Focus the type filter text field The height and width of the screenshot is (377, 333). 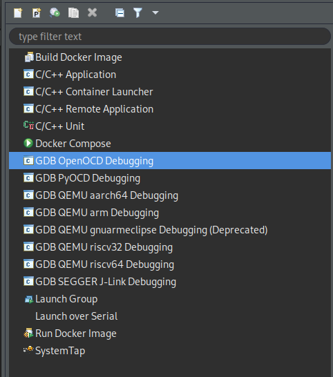pyautogui.click(x=170, y=37)
